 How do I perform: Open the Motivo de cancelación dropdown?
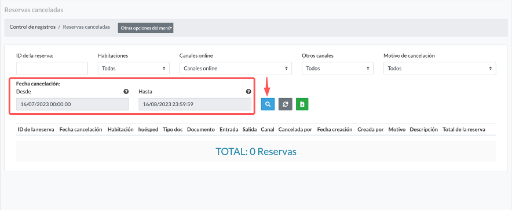pyautogui.click(x=440, y=68)
